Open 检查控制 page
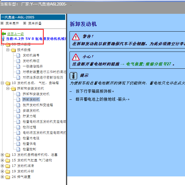 tap(29, 149)
